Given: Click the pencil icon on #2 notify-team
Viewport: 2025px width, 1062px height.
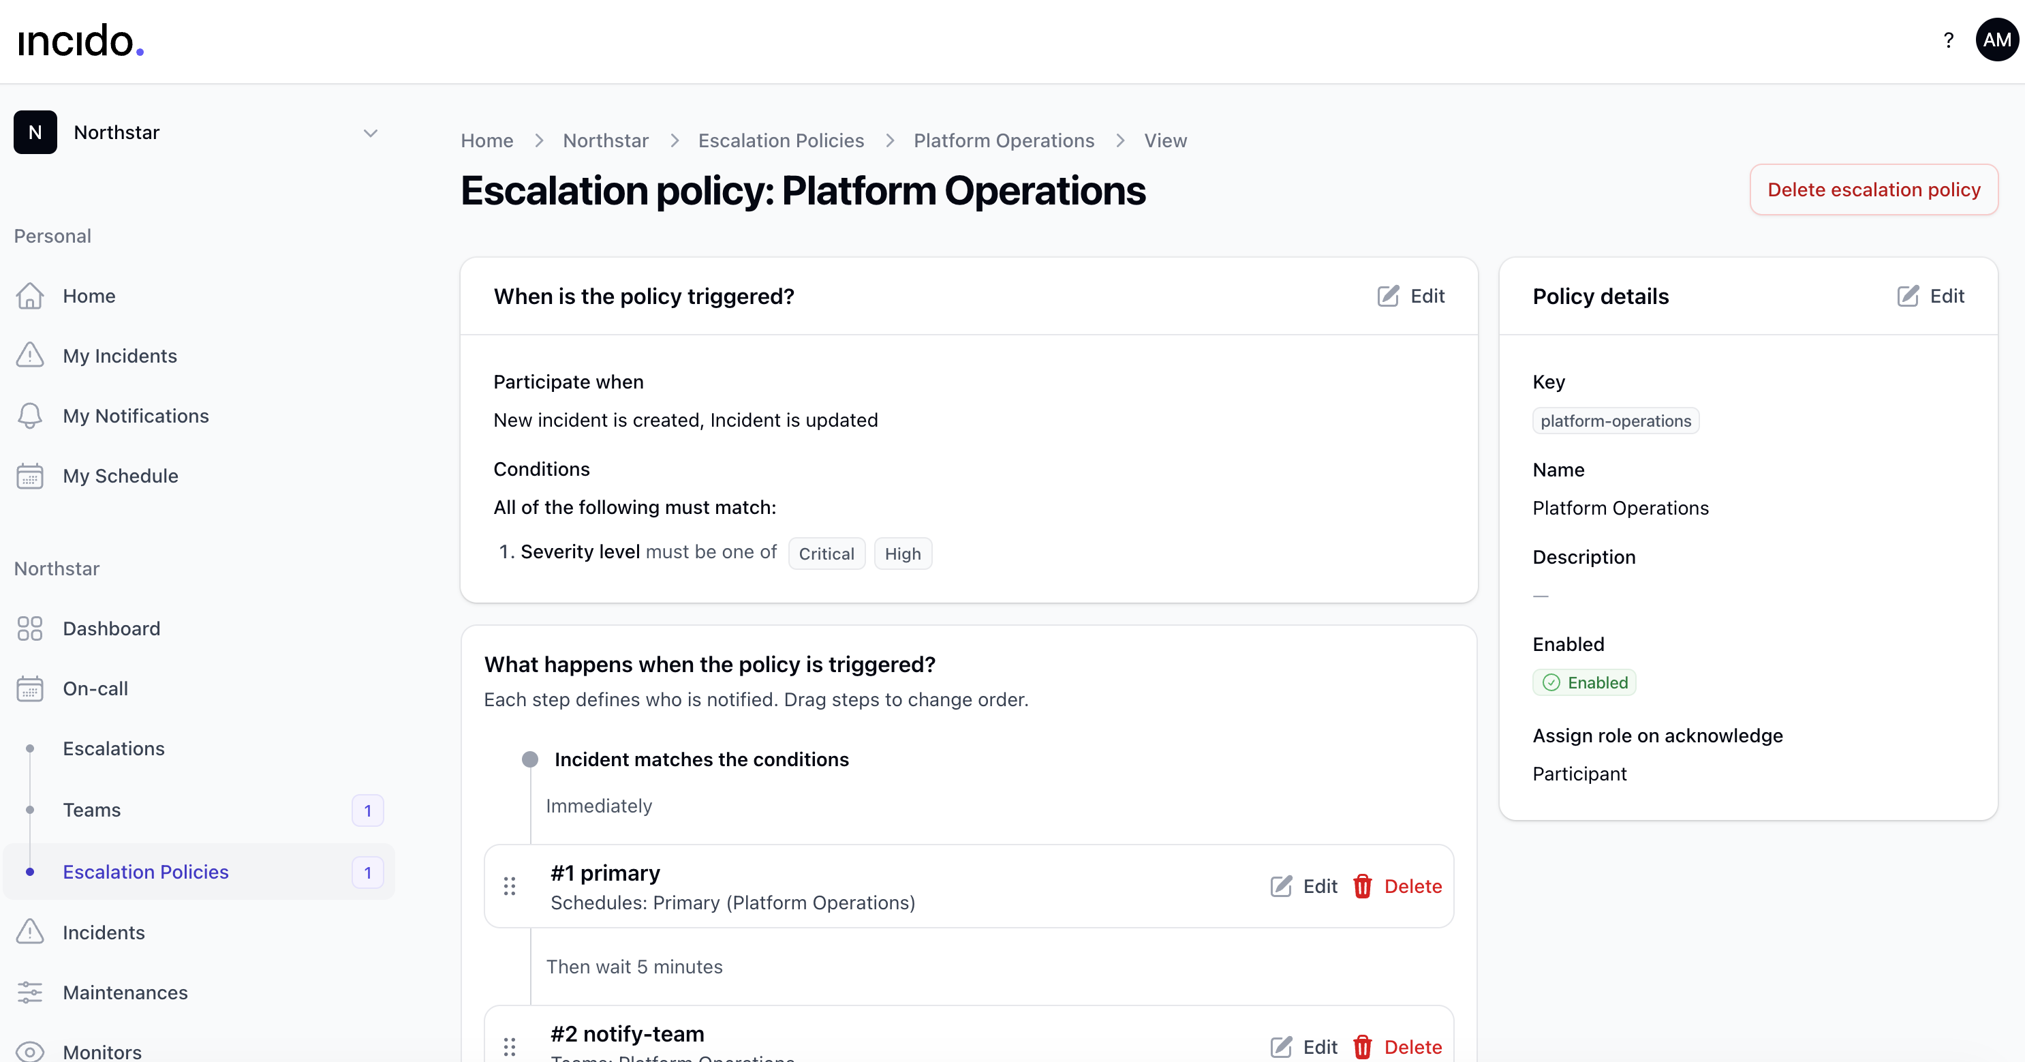Looking at the screenshot, I should coord(1282,1047).
